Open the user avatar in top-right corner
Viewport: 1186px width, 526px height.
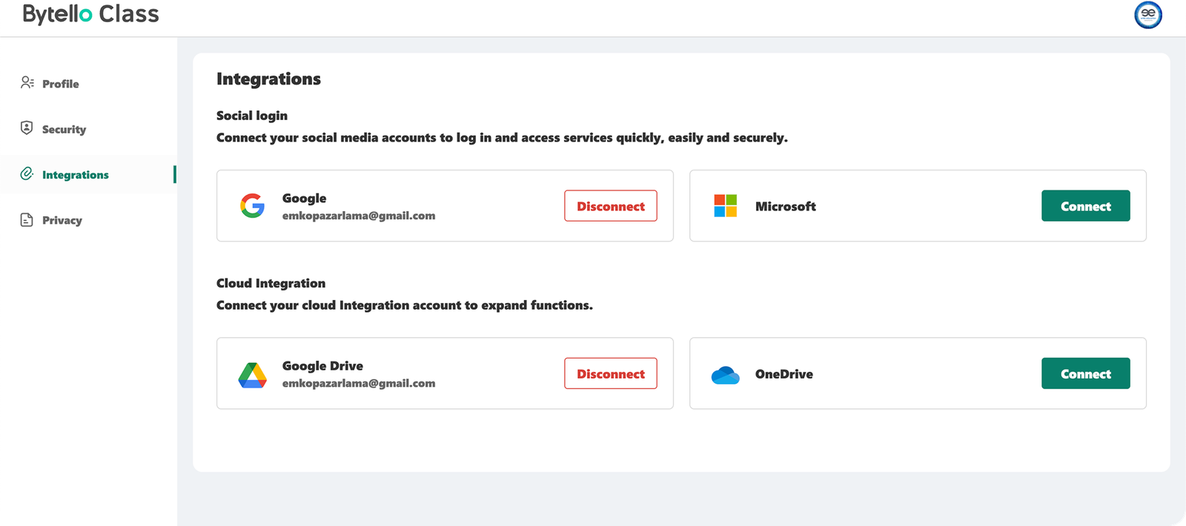[x=1147, y=15]
